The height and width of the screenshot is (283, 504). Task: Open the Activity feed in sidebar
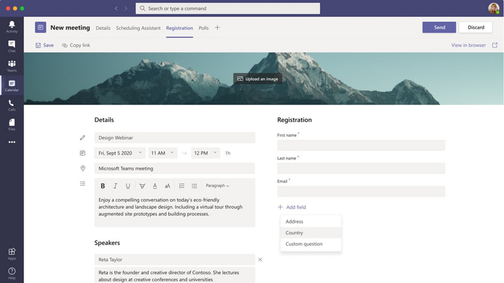coord(11,26)
